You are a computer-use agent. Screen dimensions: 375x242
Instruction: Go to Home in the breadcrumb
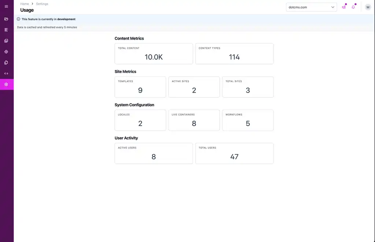click(25, 4)
